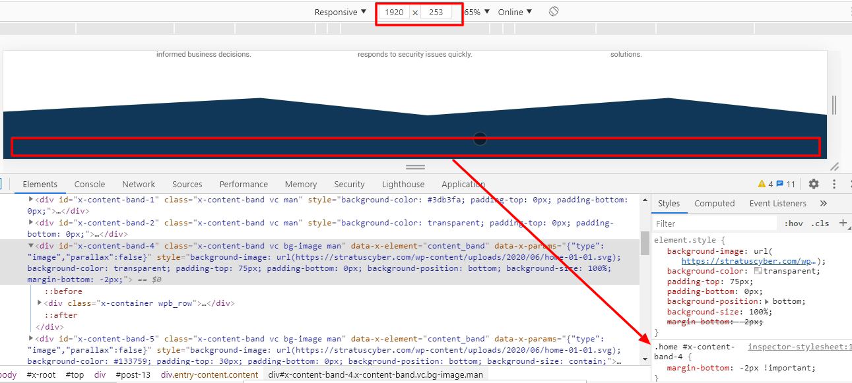The height and width of the screenshot is (383, 852).
Task: Click the DOM tree scrollbar up arrow
Action: click(x=645, y=198)
